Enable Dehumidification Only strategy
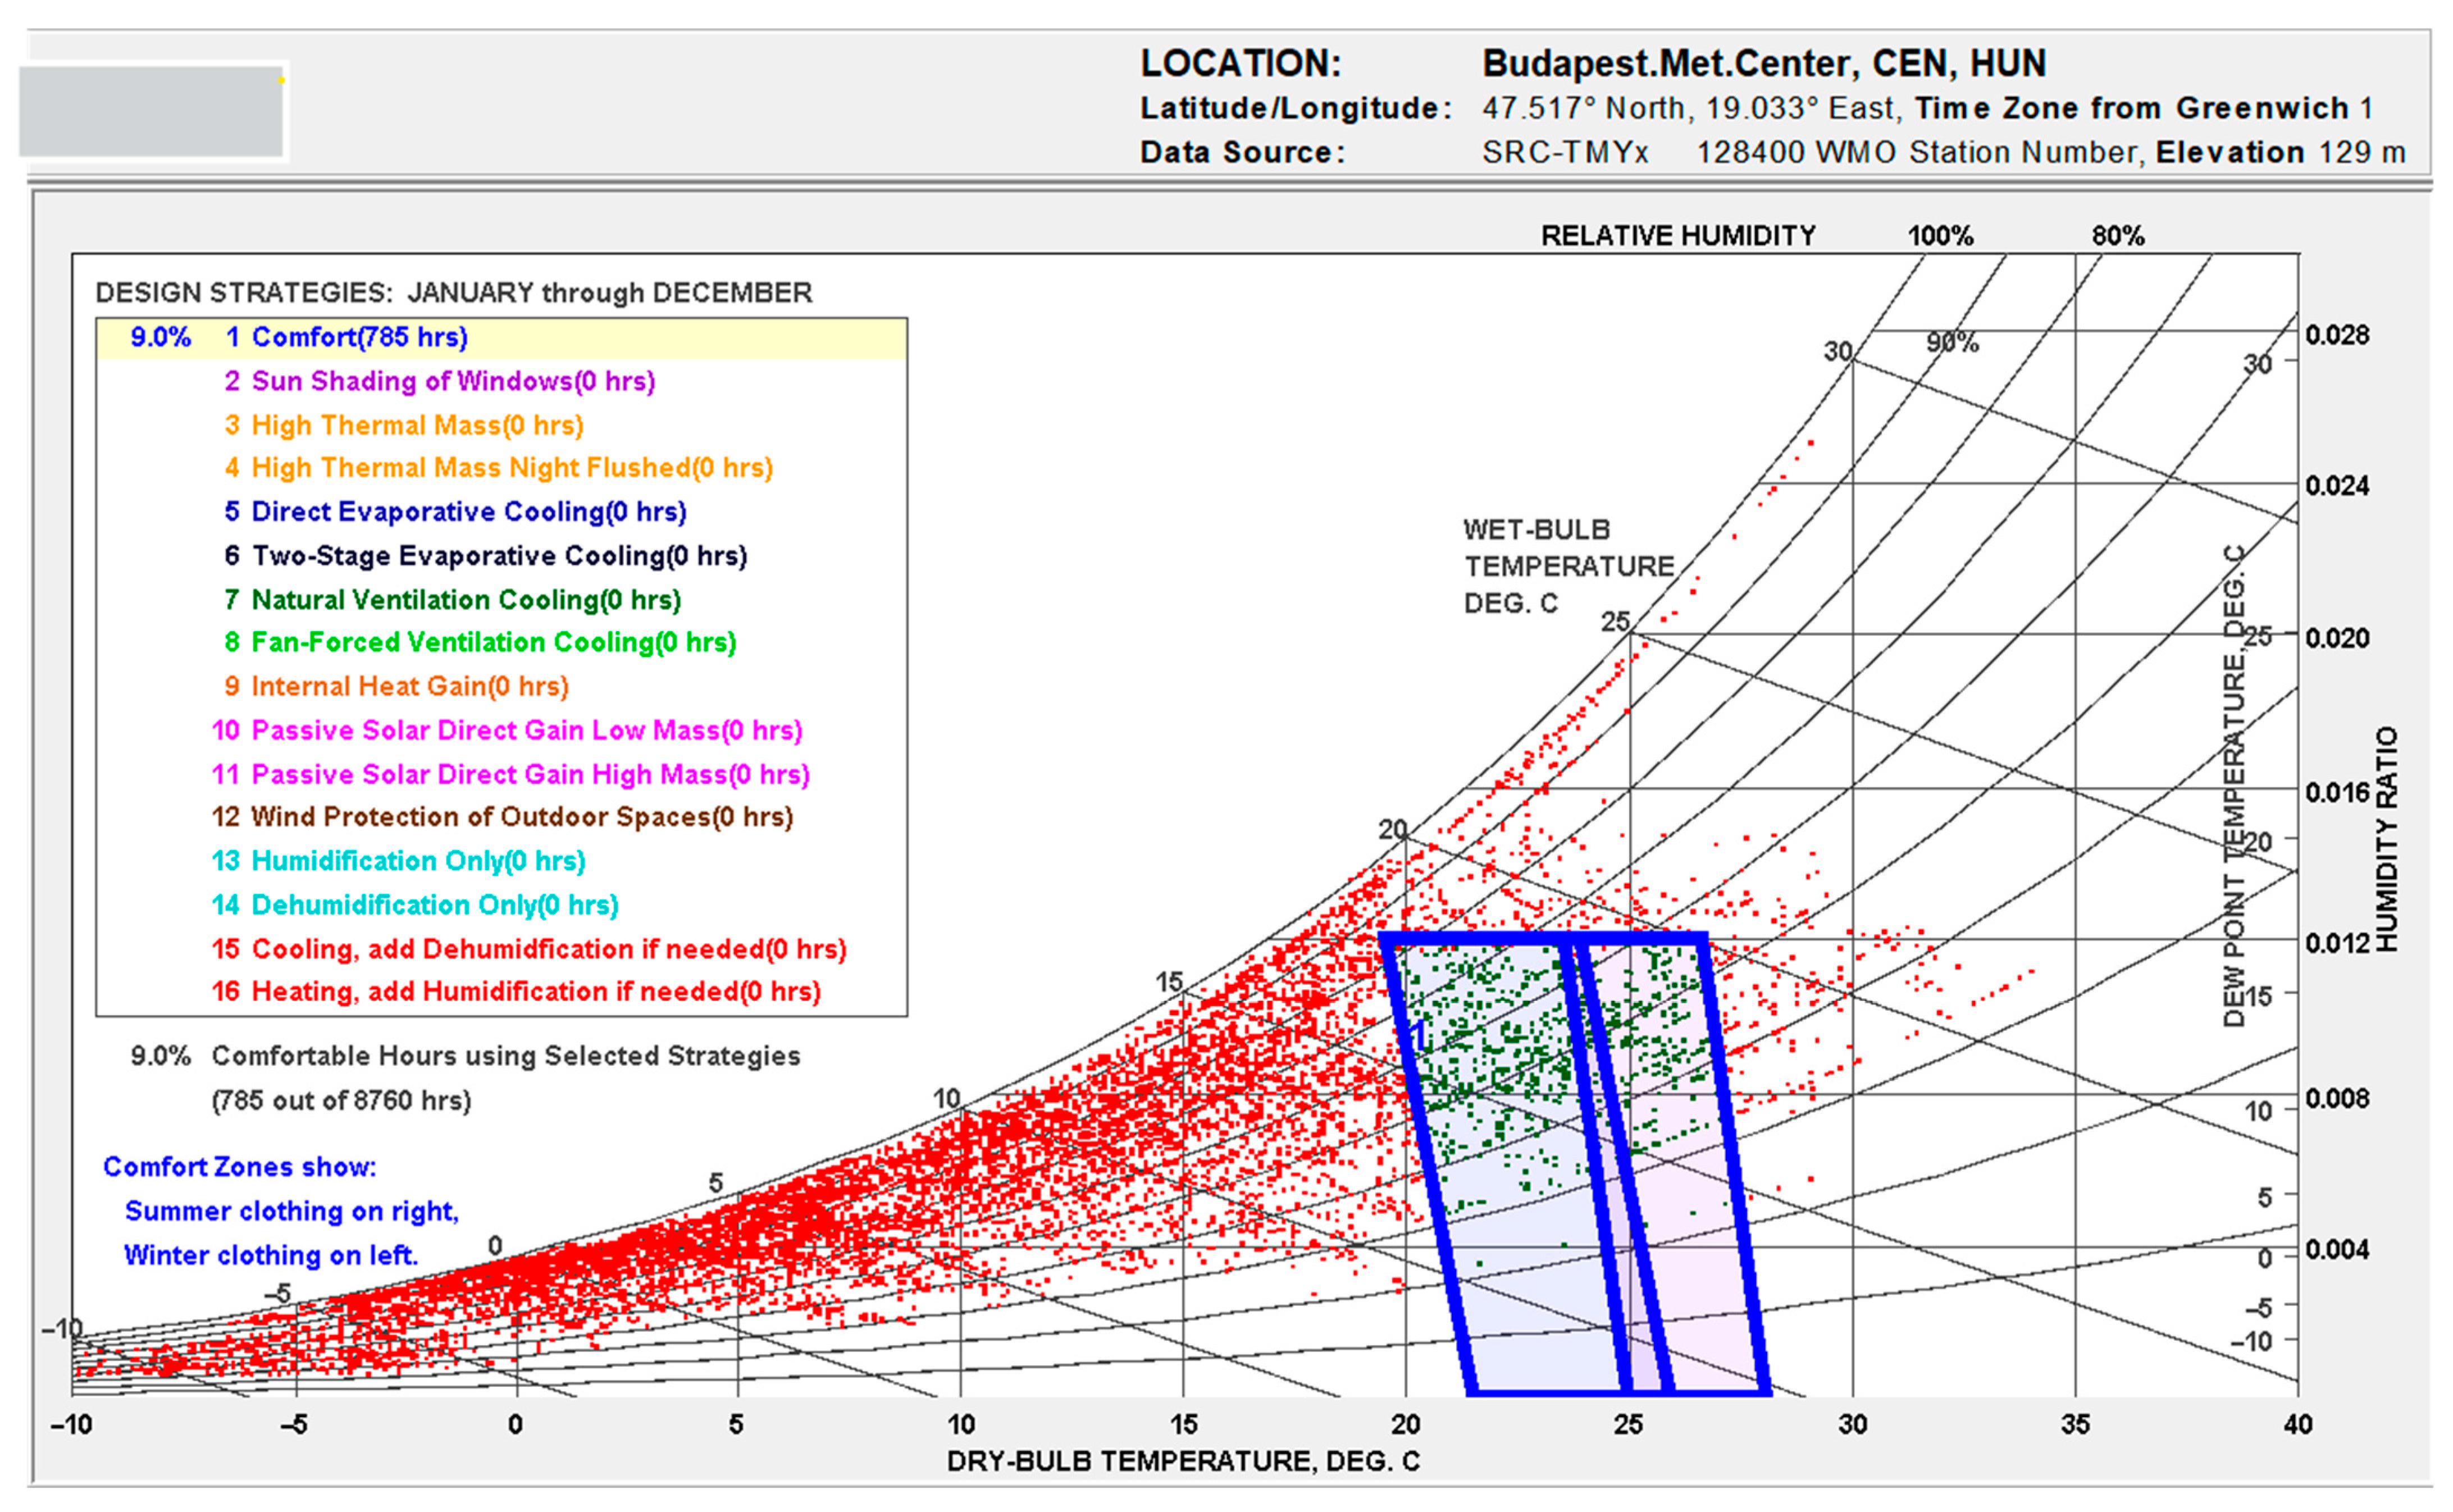The height and width of the screenshot is (1512, 2453). (x=434, y=905)
